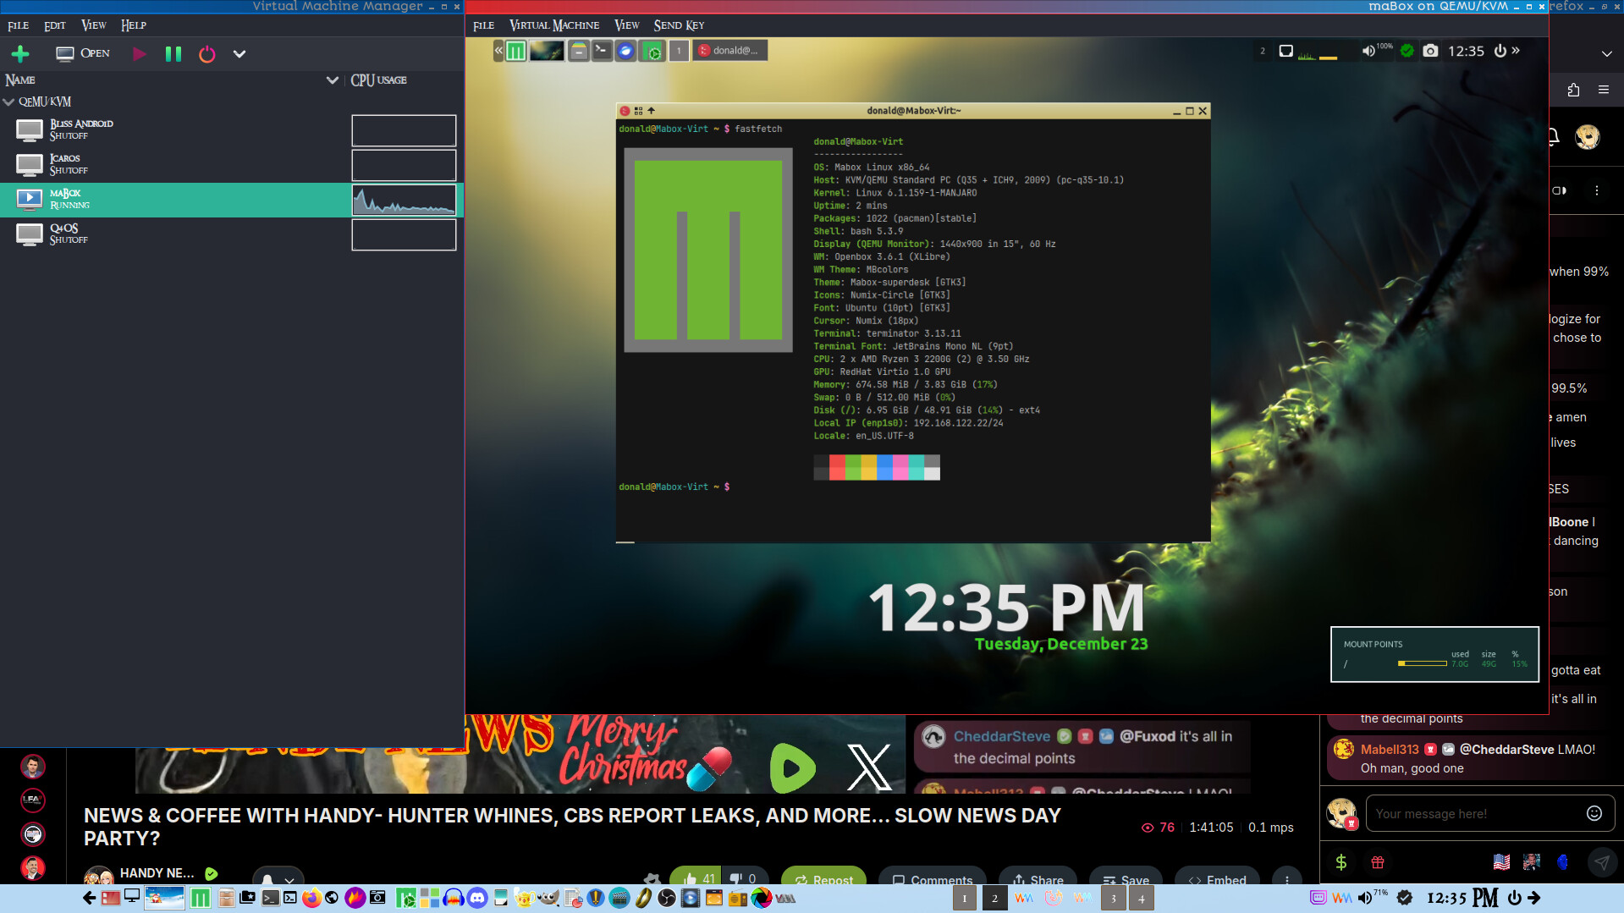Open Discord from the host taskbar
1624x913 pixels.
(x=477, y=898)
